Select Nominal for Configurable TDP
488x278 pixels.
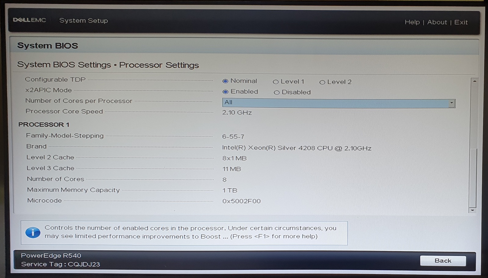(225, 81)
